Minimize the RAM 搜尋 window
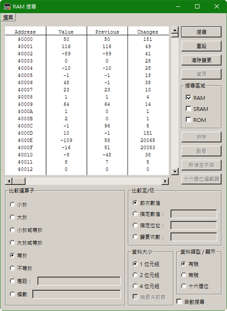Image resolution: width=227 pixels, height=311 pixels. point(178,6)
